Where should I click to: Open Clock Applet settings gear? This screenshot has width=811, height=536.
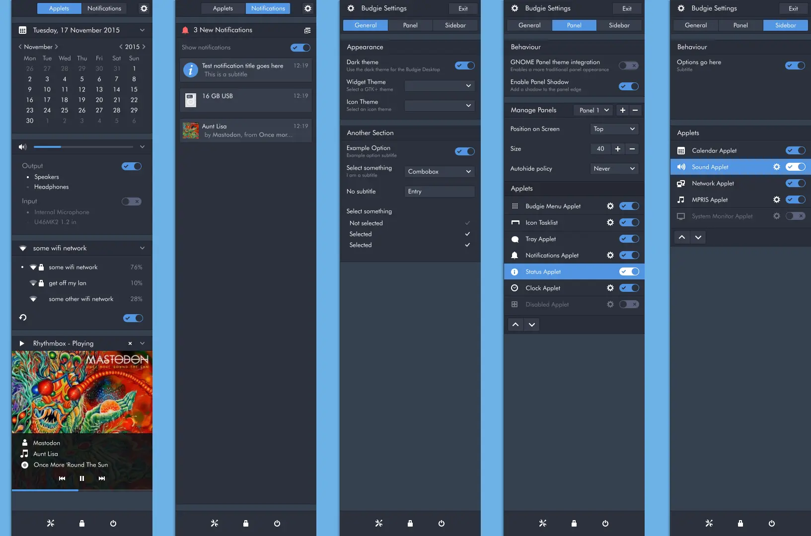610,288
